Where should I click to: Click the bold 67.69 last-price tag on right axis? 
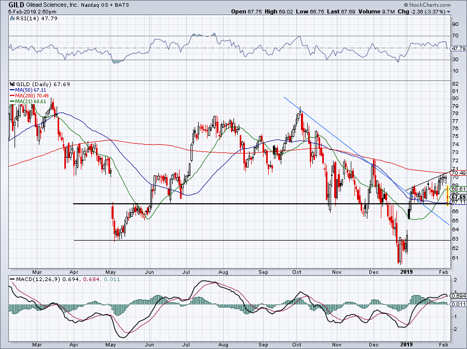pos(458,197)
